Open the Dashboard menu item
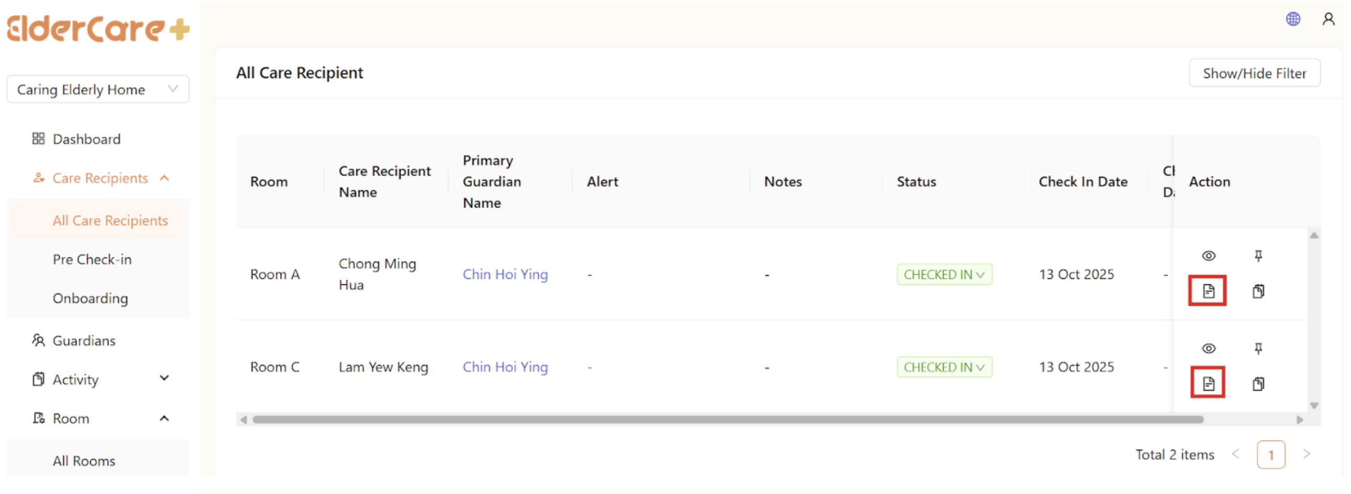The height and width of the screenshot is (494, 1351). [86, 139]
